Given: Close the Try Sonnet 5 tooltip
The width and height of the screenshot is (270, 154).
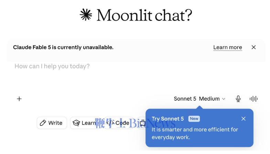Looking at the screenshot, I should coord(243,118).
